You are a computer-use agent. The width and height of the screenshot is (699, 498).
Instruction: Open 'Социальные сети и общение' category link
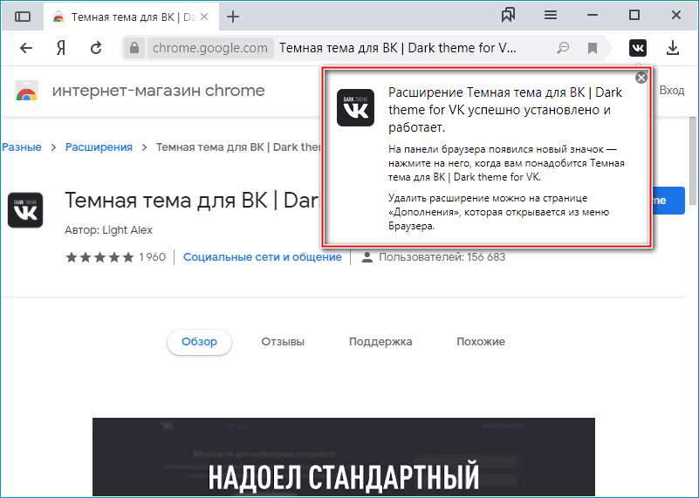coord(263,257)
